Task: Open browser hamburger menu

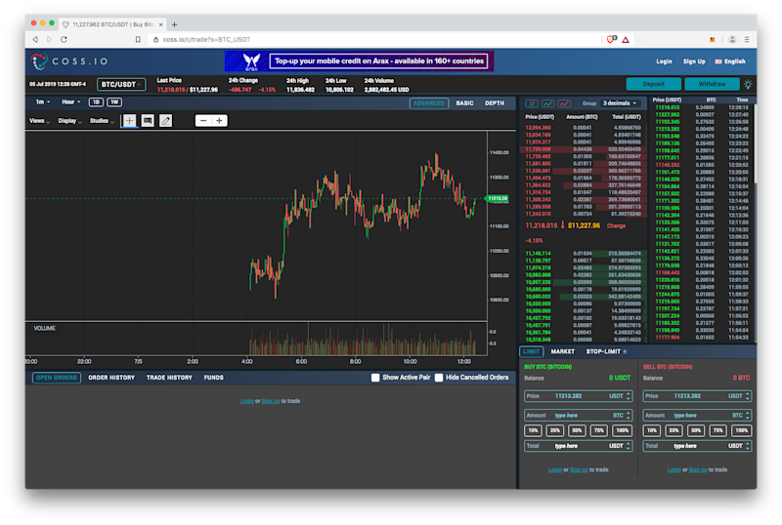Action: click(x=747, y=39)
